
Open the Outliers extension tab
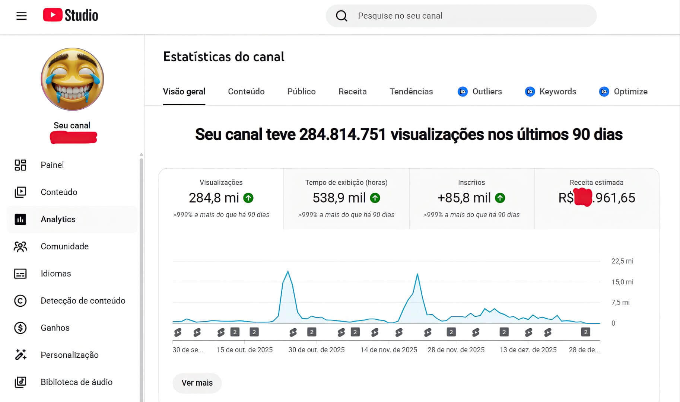point(480,92)
